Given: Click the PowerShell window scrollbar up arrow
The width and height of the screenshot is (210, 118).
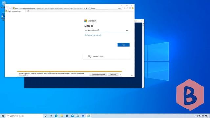Looking at the screenshot, I should click(143, 23).
